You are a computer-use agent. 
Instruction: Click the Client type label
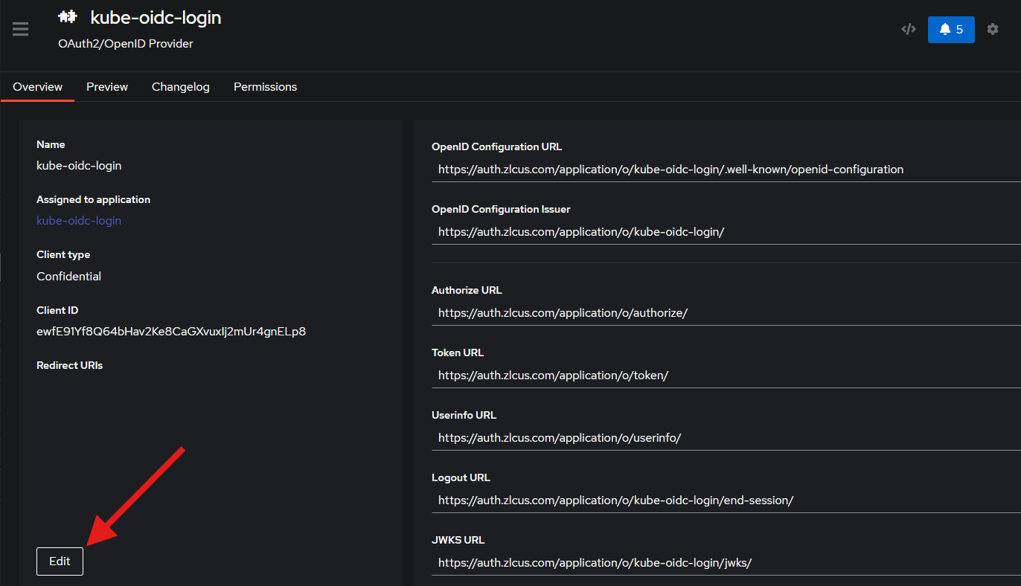pos(63,254)
